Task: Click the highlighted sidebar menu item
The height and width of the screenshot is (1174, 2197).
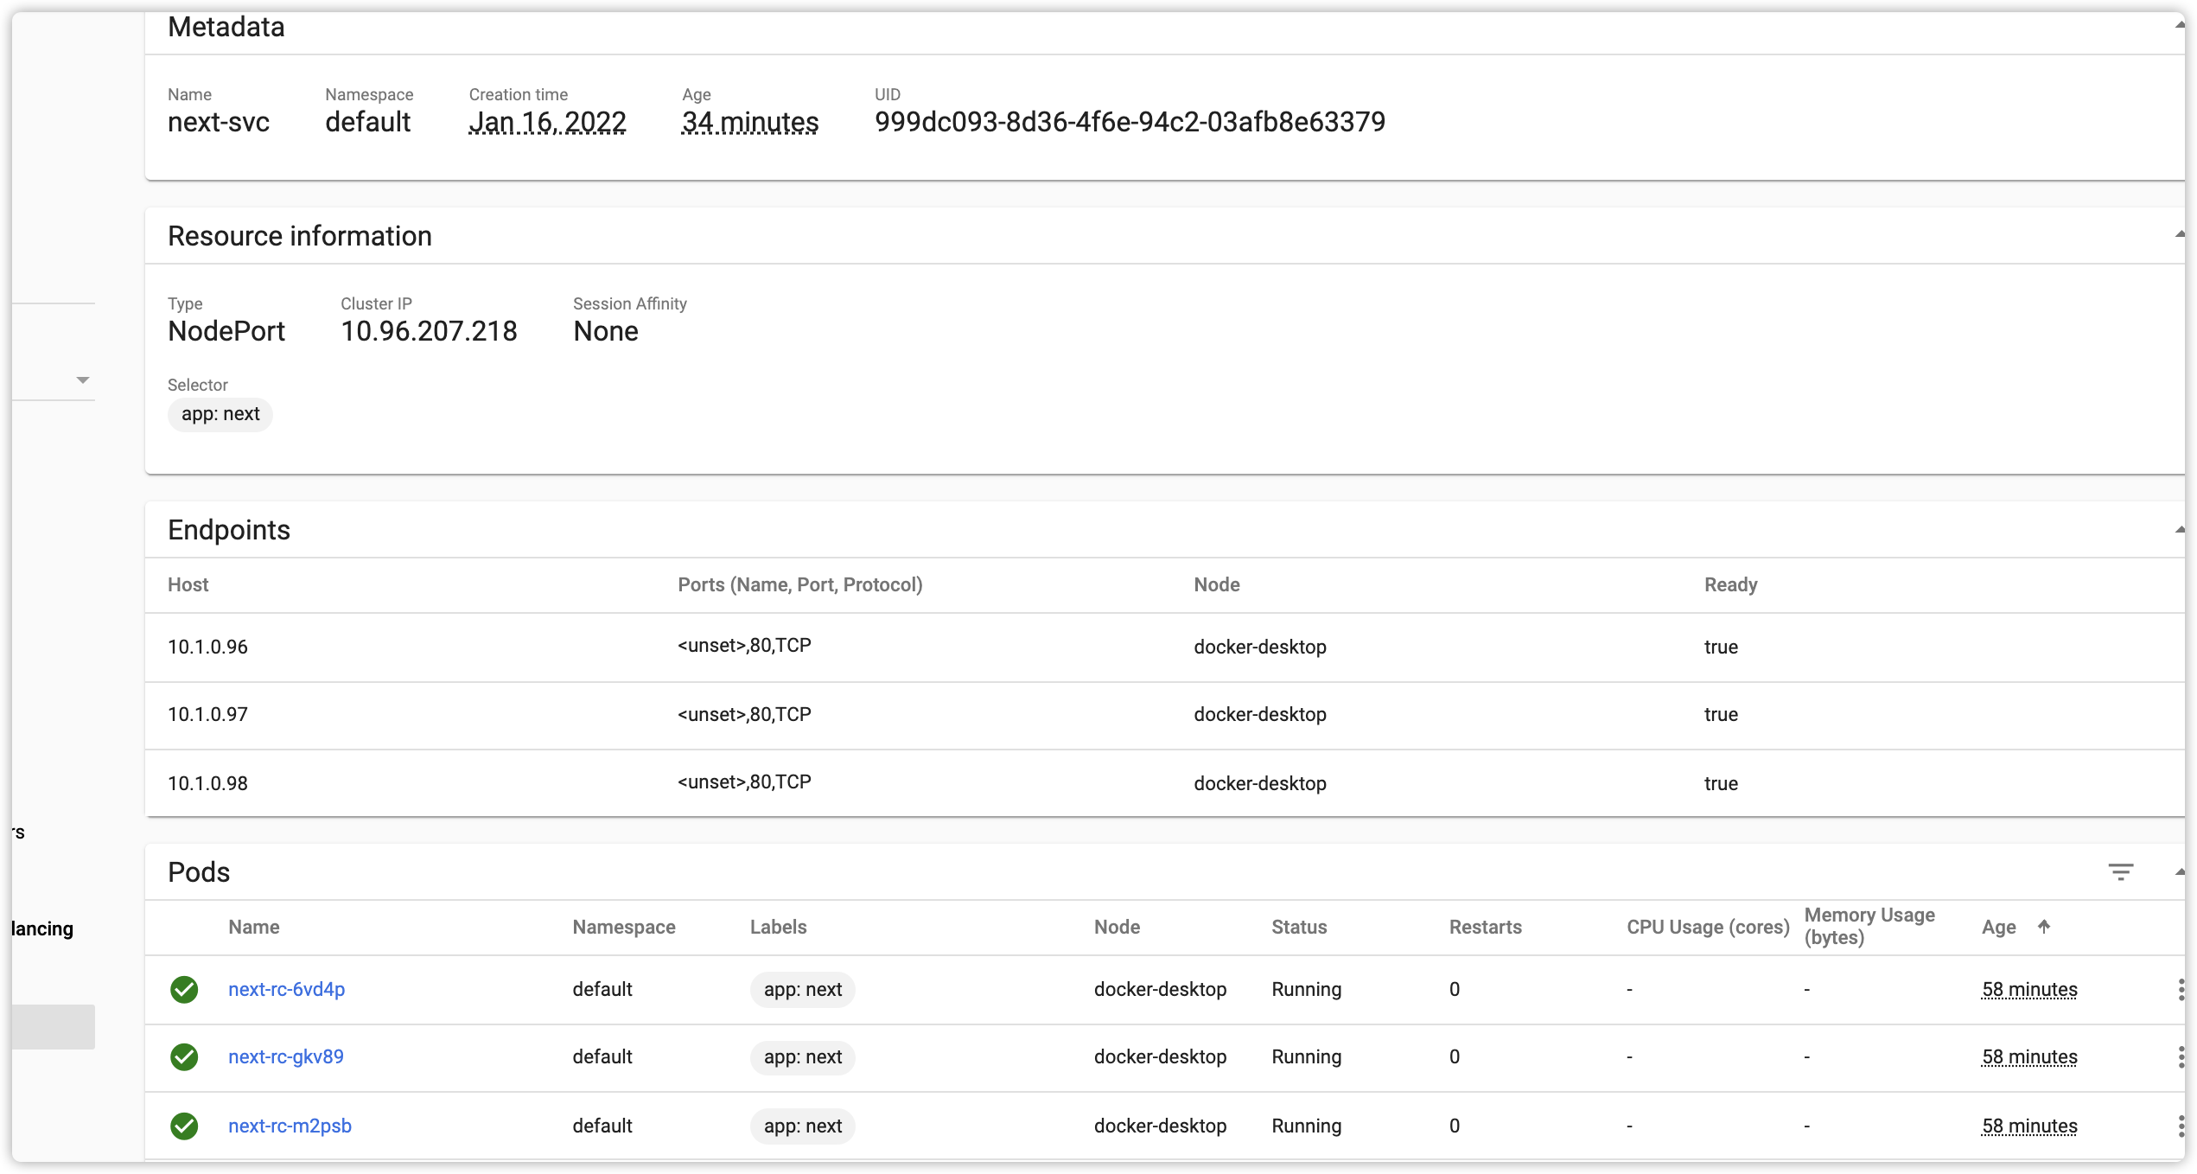Action: tap(54, 1026)
